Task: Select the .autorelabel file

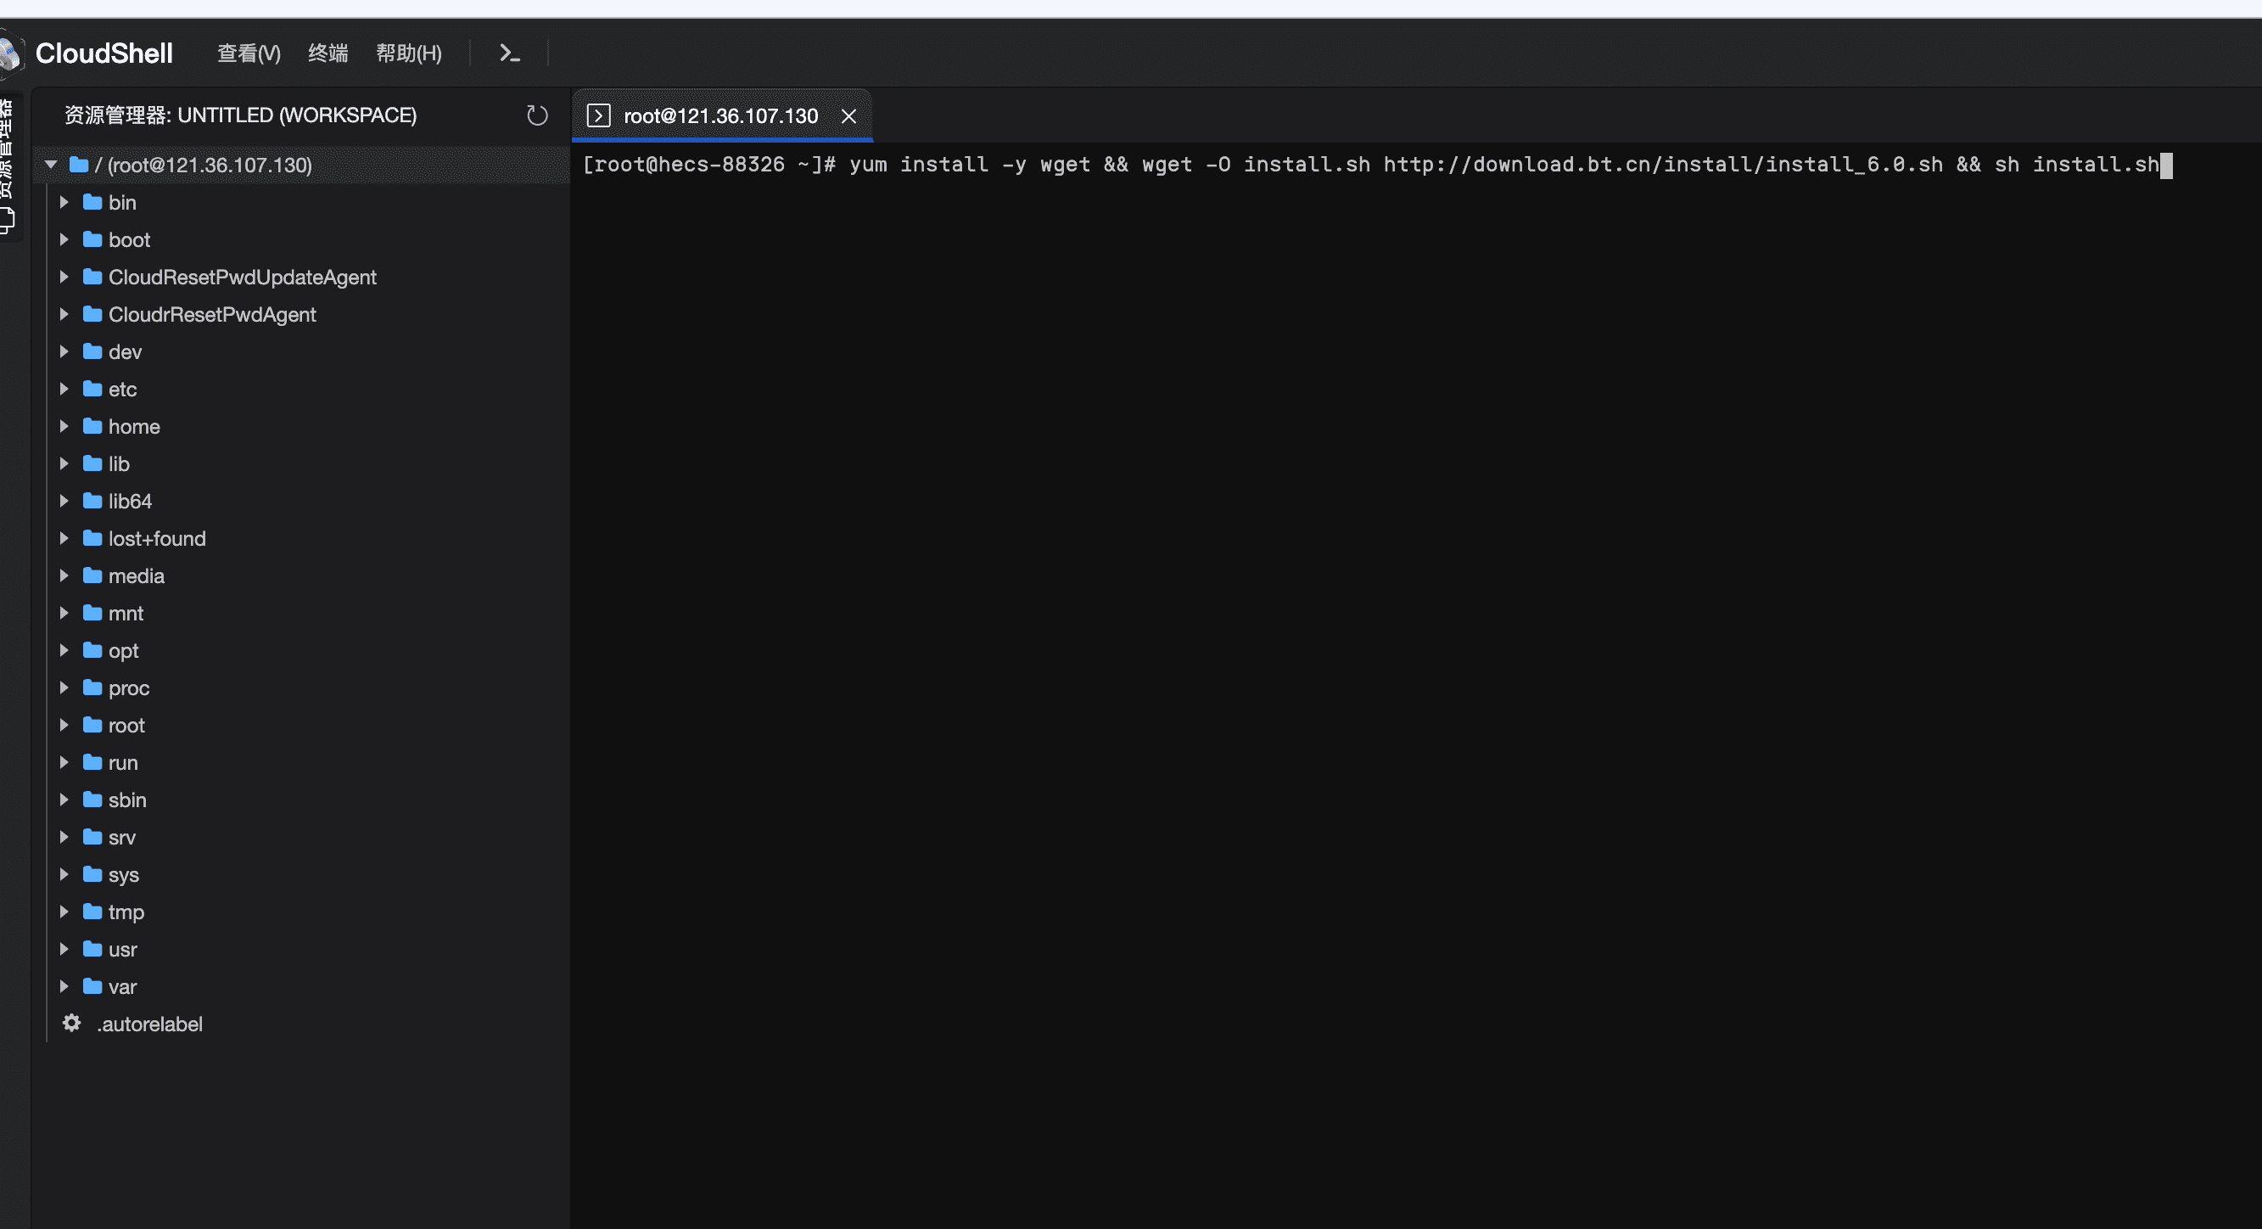Action: coord(149,1024)
